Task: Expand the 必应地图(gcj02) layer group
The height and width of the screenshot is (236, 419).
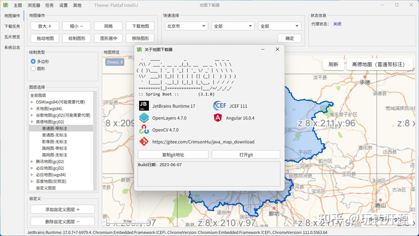Action: pyautogui.click(x=32, y=168)
